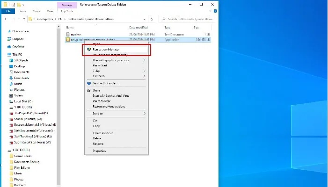Image resolution: width=328 pixels, height=187 pixels.
Task: Sort files by Size column header
Action: click(196, 28)
